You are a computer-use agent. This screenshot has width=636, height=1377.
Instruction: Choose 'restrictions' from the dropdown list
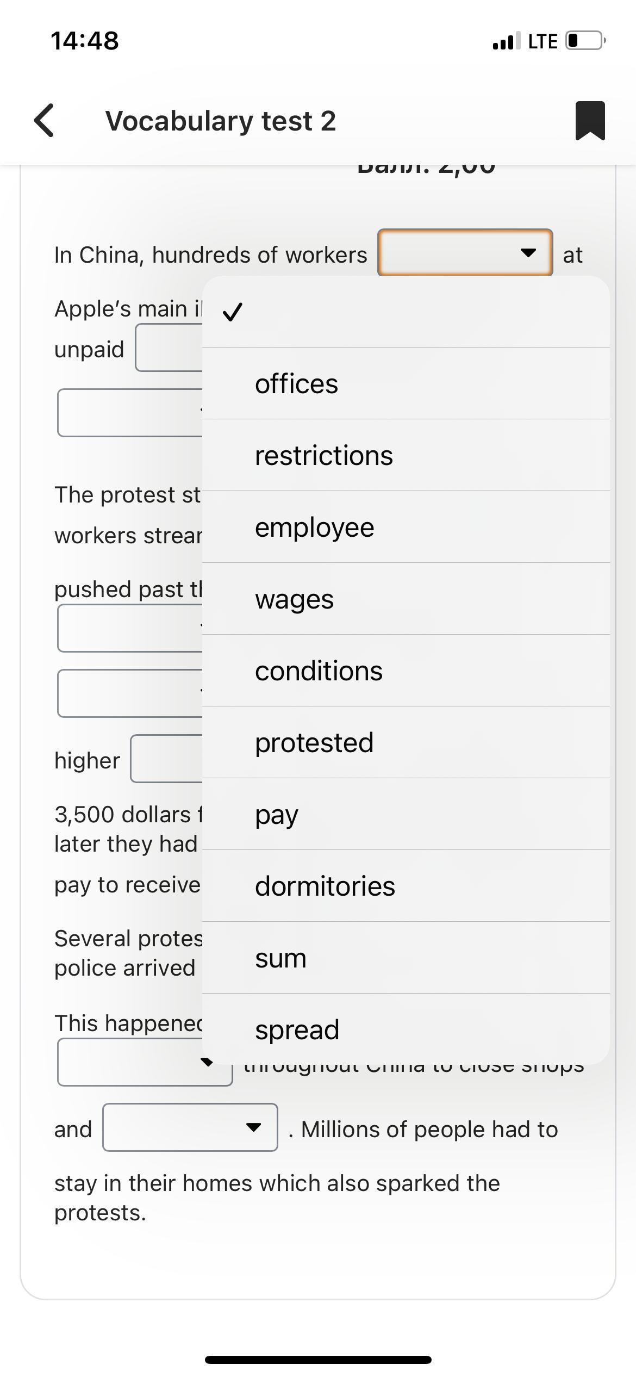(406, 455)
